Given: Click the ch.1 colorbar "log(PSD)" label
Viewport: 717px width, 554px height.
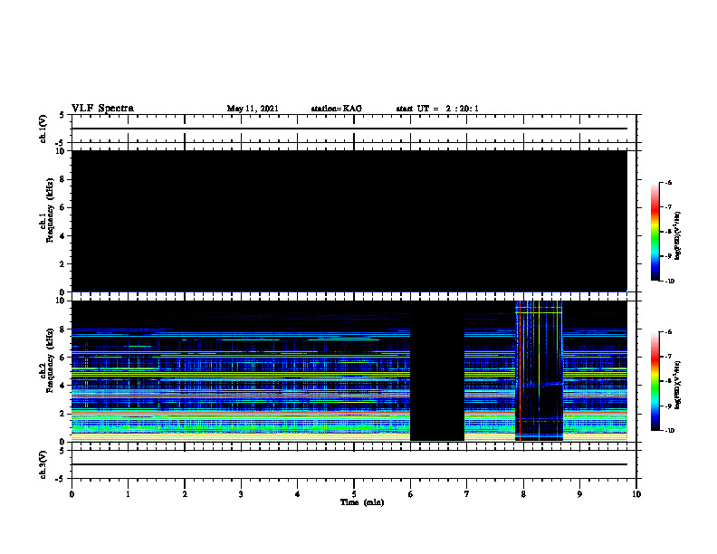Looking at the screenshot, I should coord(677,235).
